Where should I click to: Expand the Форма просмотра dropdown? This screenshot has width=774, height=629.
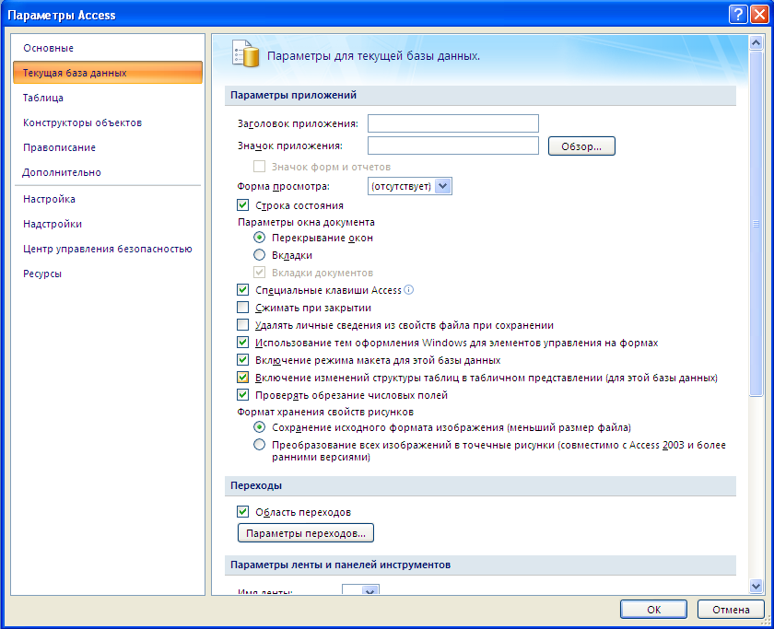tap(443, 186)
